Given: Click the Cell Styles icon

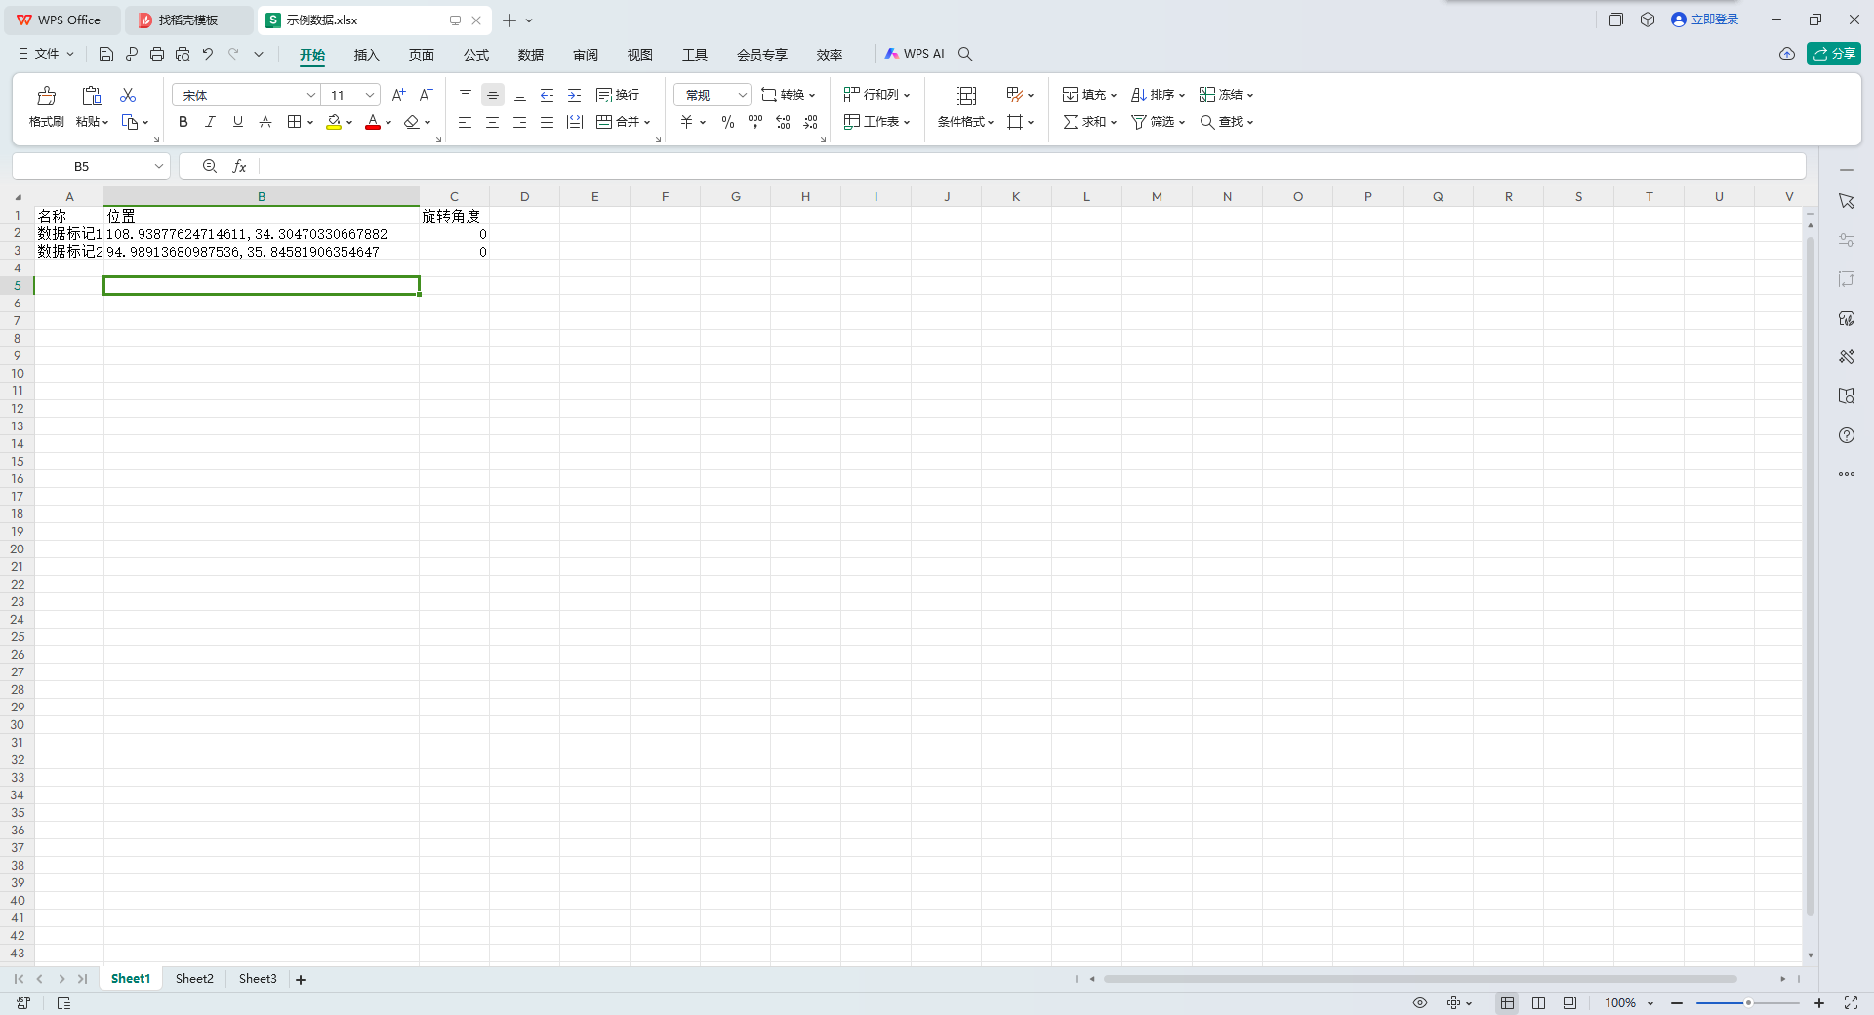Looking at the screenshot, I should (1014, 95).
